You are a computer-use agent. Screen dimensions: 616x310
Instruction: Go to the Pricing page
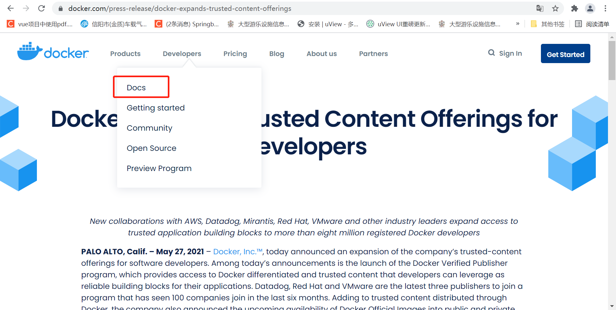tap(235, 54)
